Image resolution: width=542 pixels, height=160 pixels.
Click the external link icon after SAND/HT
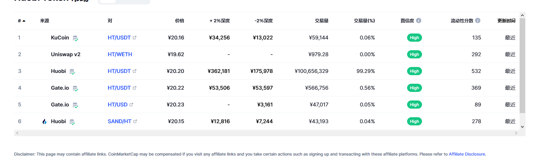point(135,121)
